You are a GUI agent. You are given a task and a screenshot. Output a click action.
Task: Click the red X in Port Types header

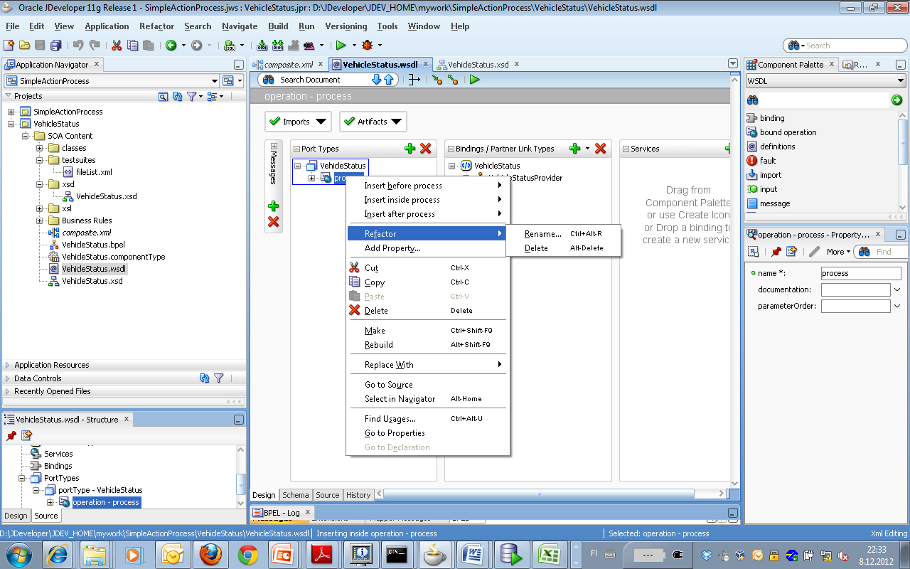click(425, 149)
